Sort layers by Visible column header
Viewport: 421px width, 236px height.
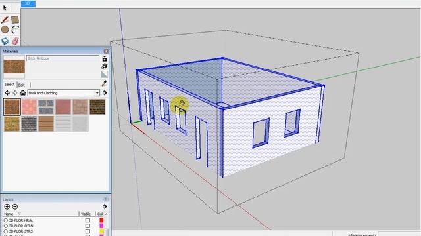(x=87, y=214)
